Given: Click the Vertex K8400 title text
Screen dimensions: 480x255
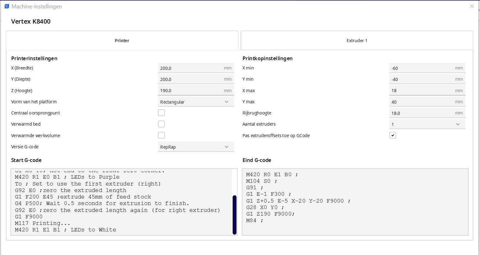Looking at the screenshot, I should point(31,21).
